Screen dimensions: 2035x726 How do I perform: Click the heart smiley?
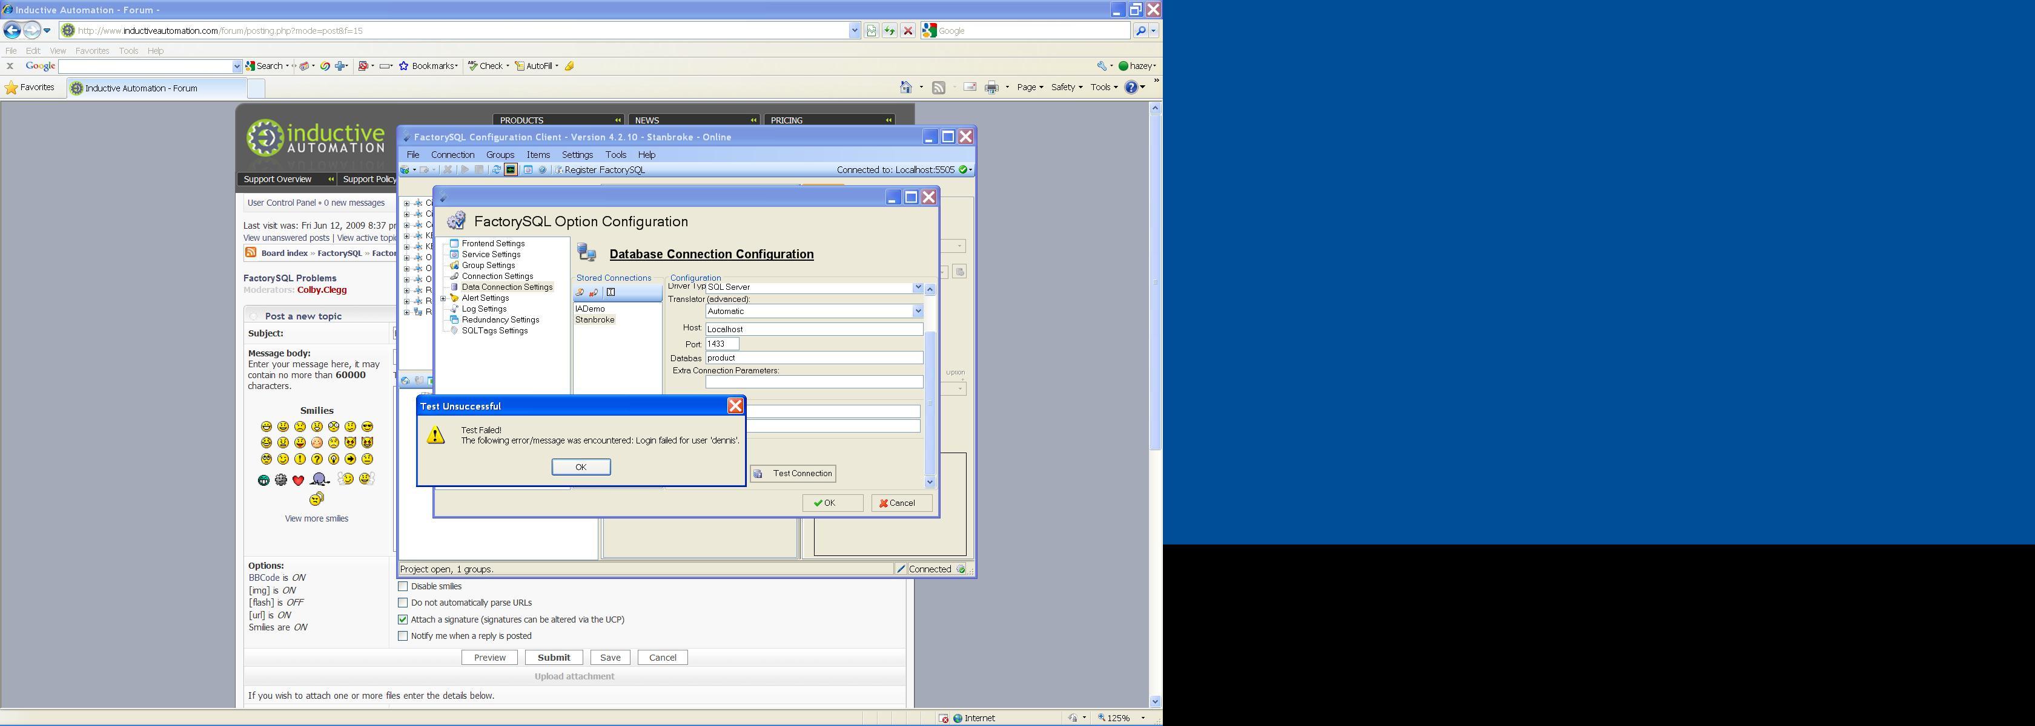point(298,480)
